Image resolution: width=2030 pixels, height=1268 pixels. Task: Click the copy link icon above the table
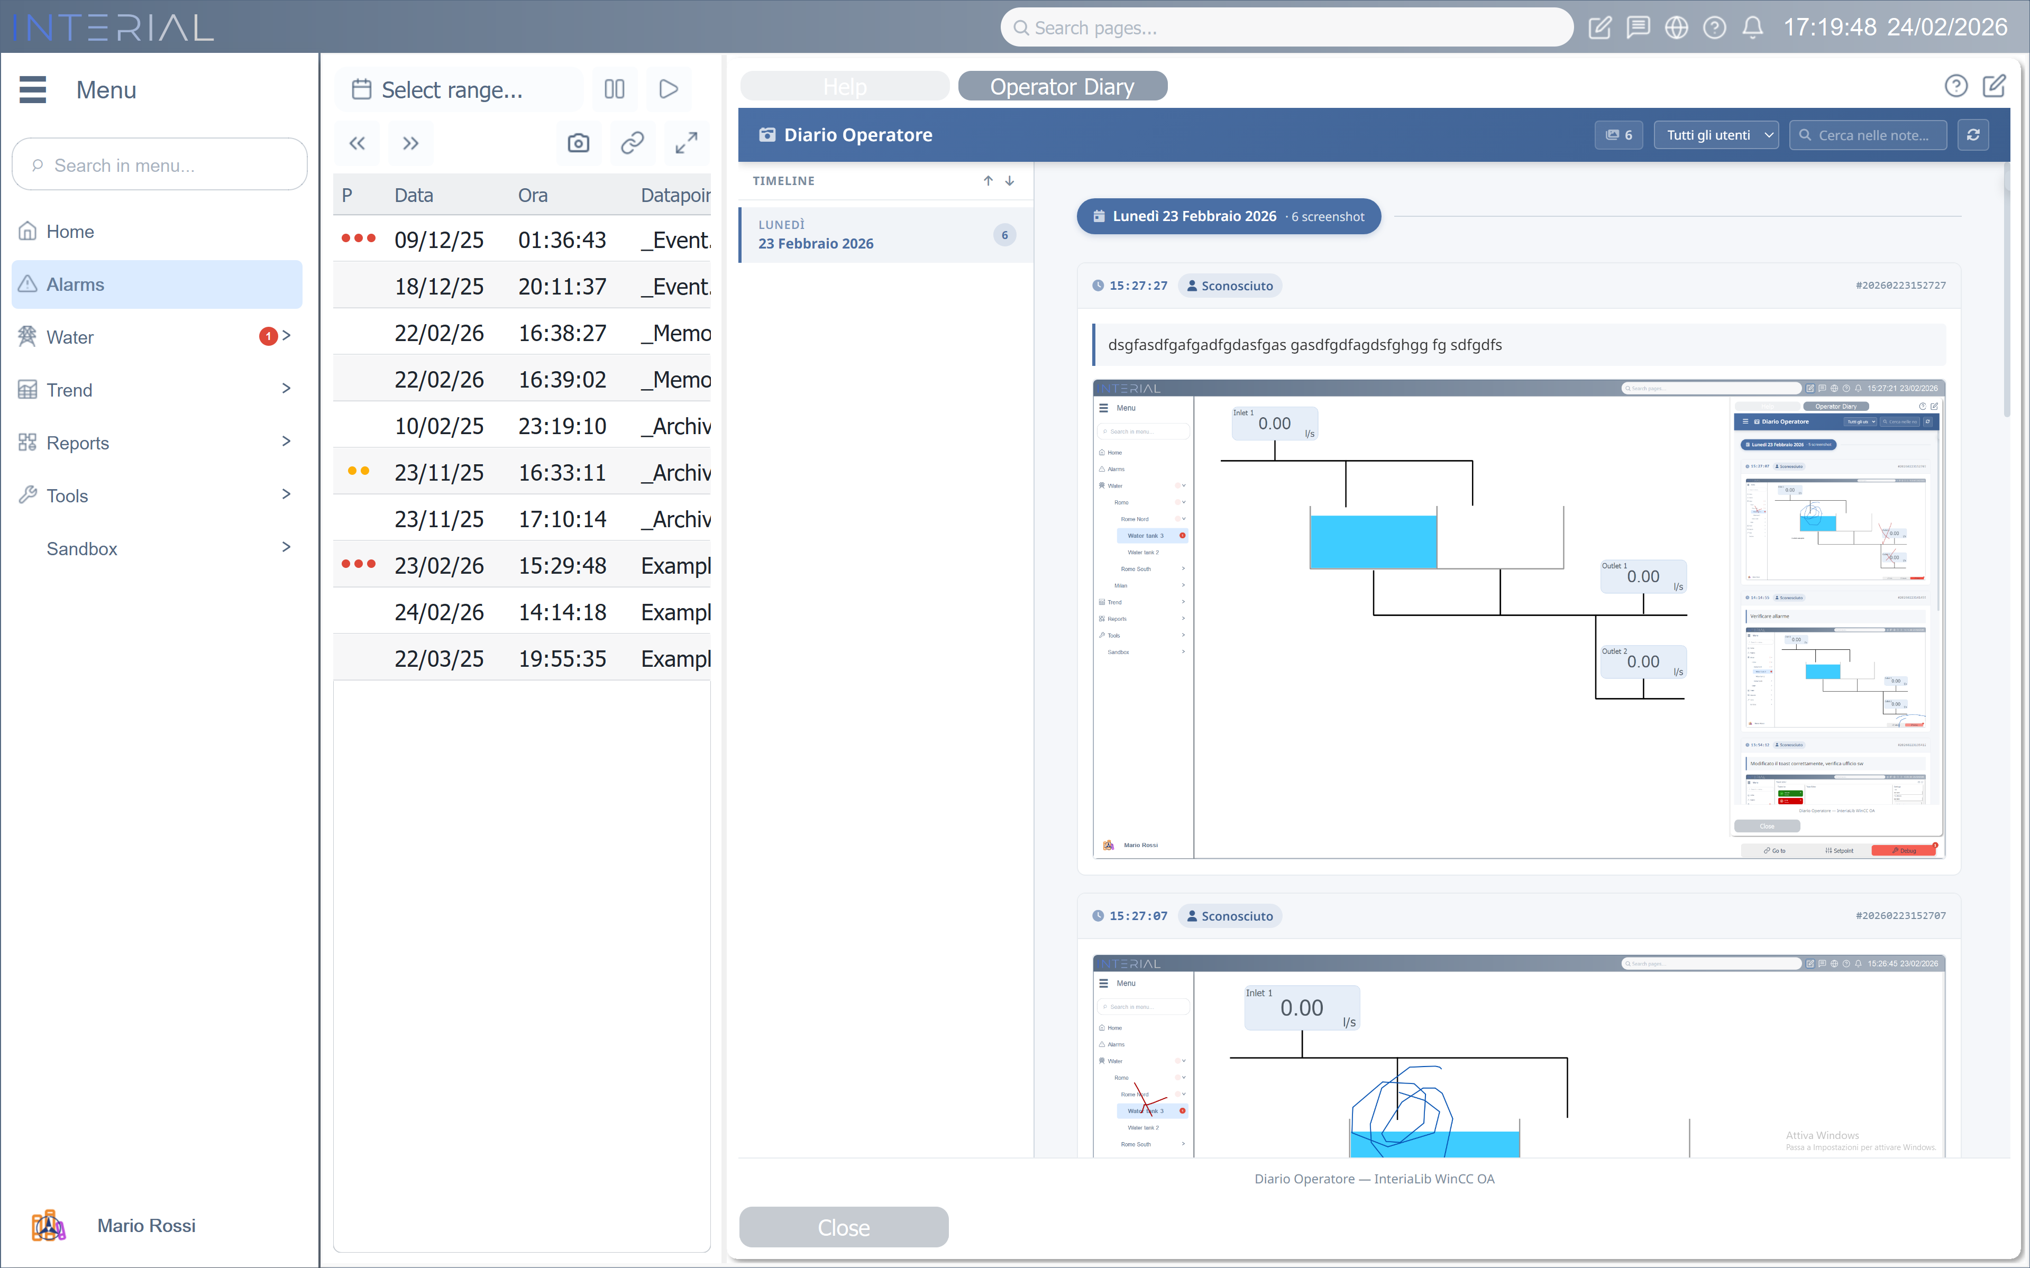coord(633,143)
